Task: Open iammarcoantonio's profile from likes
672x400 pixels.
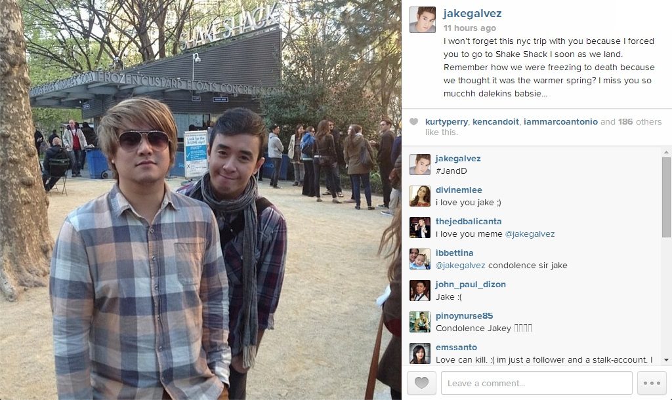Action: coord(560,121)
